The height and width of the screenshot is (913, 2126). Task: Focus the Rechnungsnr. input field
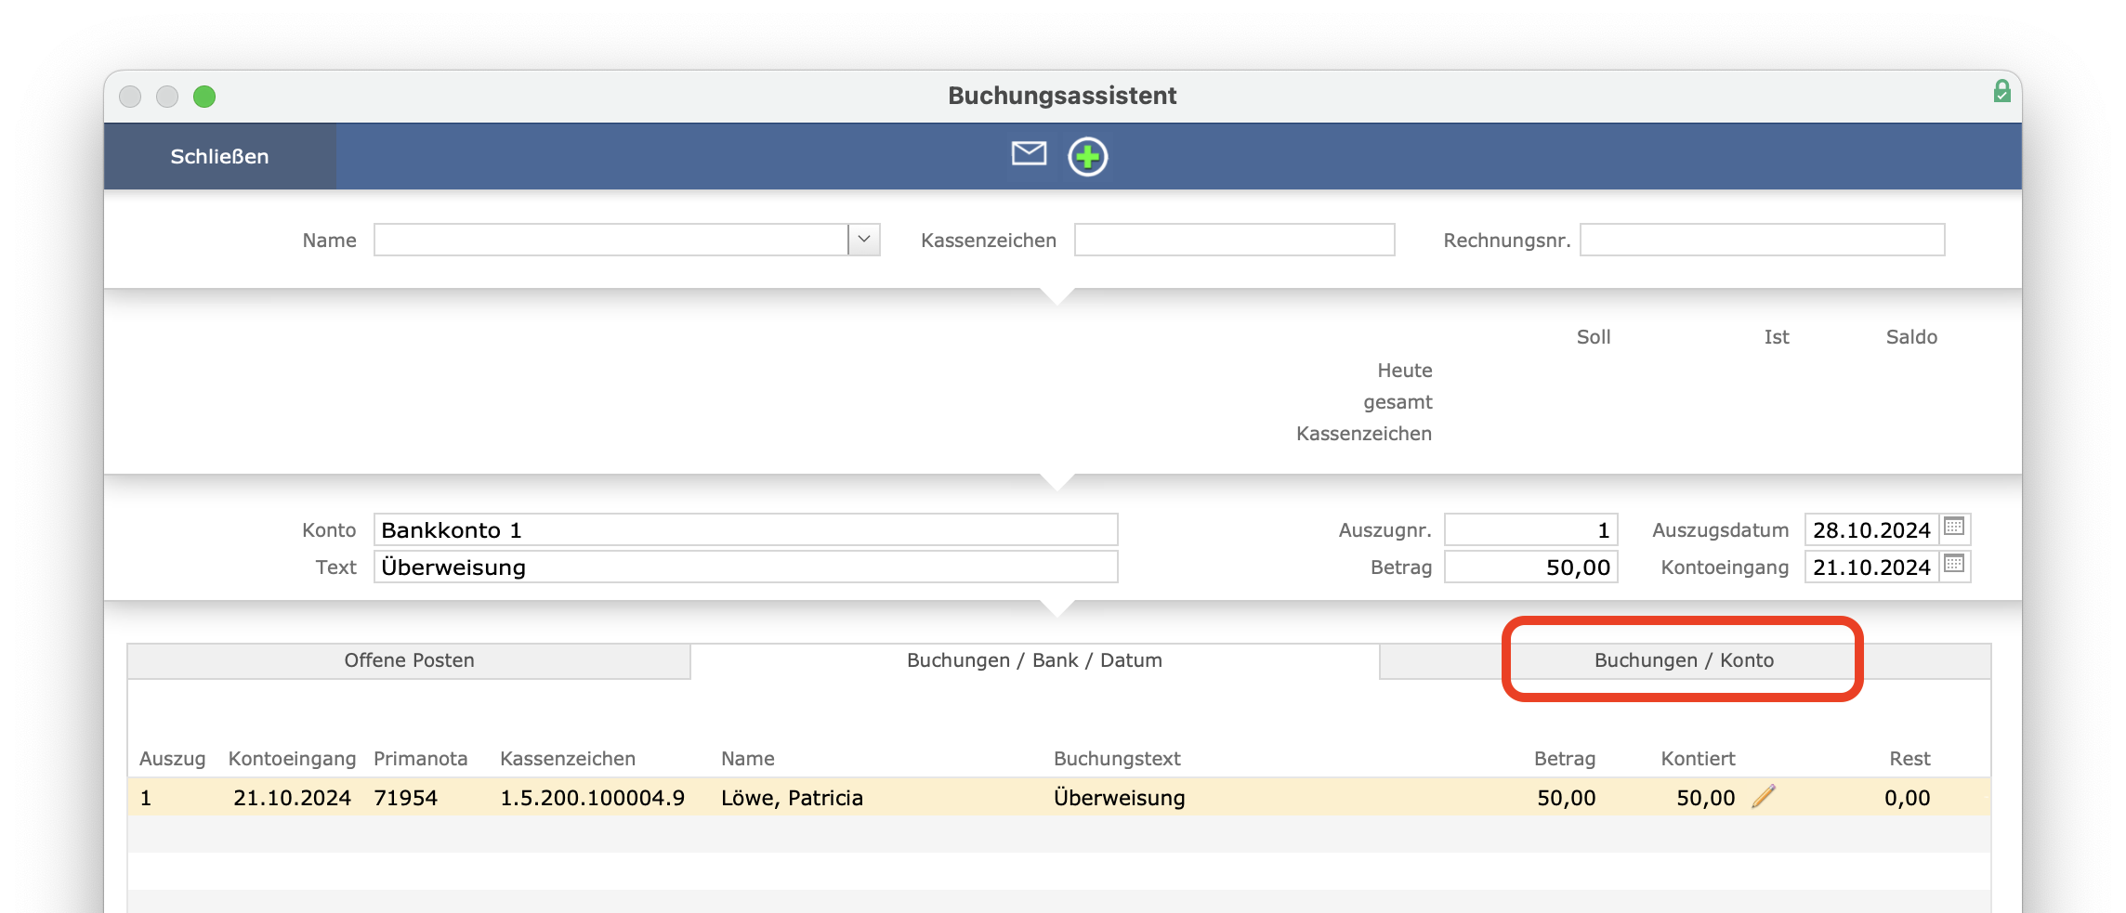click(1762, 240)
